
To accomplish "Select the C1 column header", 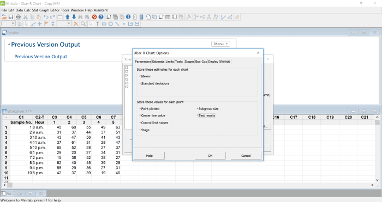I will 21,117.
